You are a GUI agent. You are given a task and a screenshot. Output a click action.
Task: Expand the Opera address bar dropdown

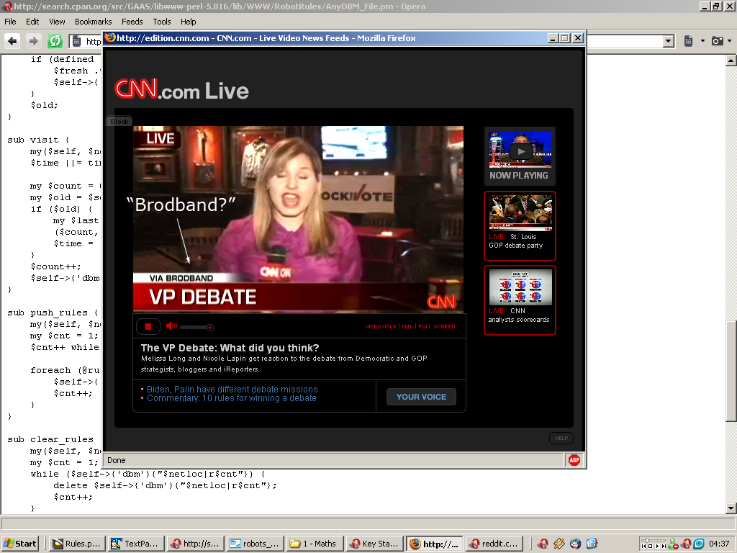click(669, 41)
